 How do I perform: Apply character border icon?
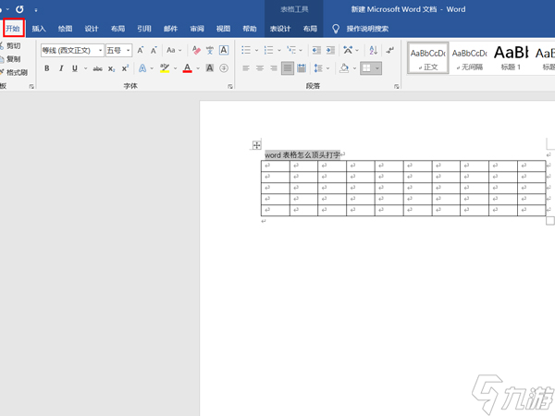[x=224, y=50]
